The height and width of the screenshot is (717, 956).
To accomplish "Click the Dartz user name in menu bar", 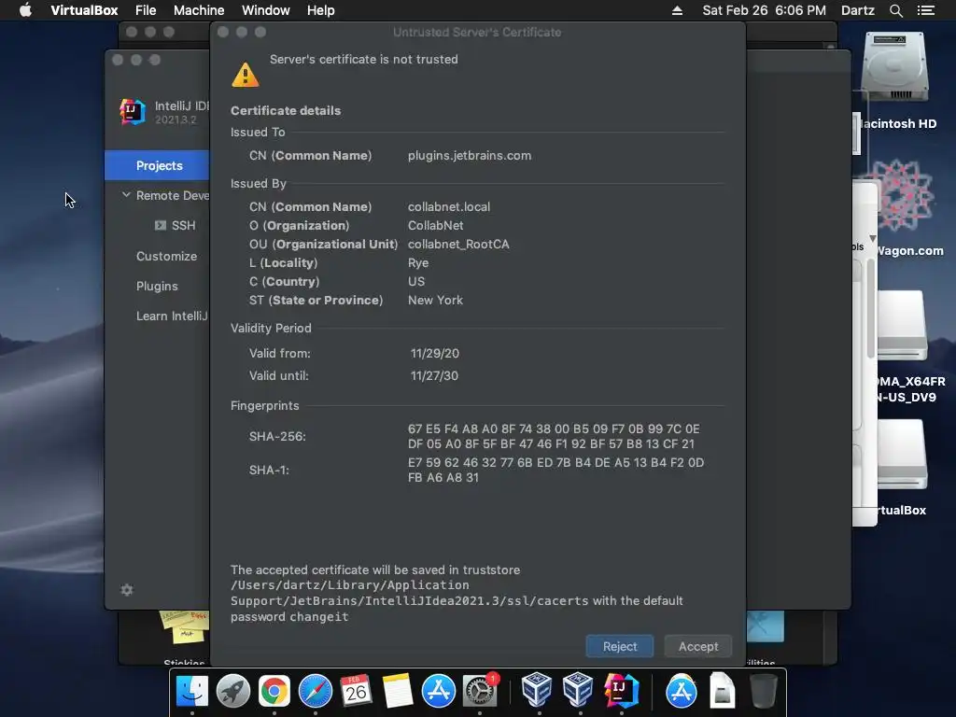I will 857,10.
